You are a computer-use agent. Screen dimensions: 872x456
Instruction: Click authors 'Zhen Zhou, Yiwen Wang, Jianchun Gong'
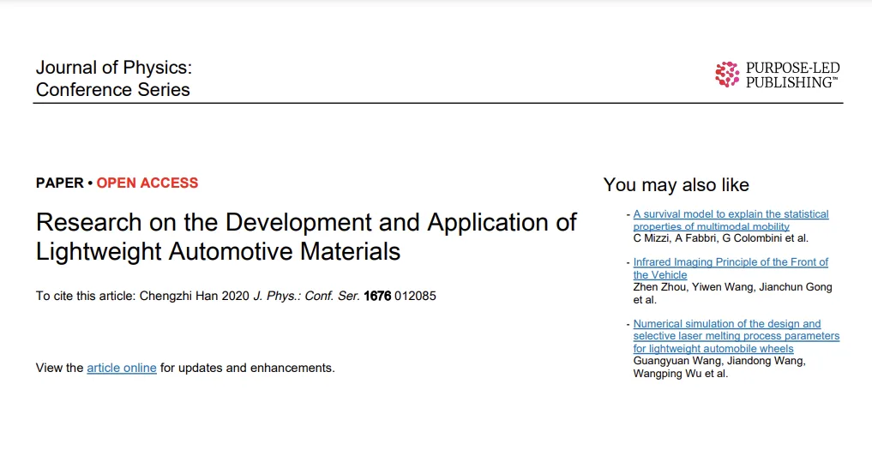point(732,287)
